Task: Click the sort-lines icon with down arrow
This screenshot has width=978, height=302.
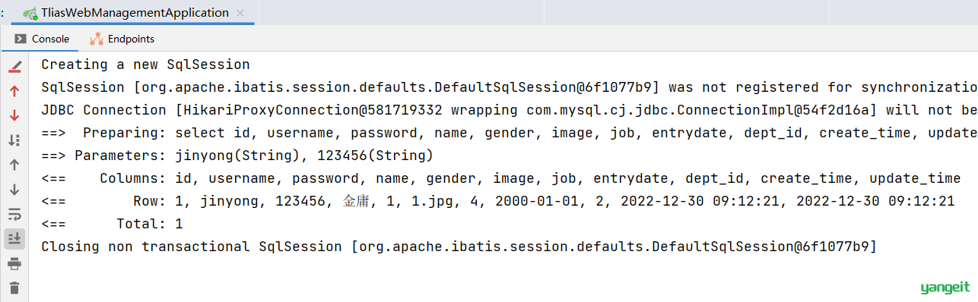Action: (x=14, y=140)
